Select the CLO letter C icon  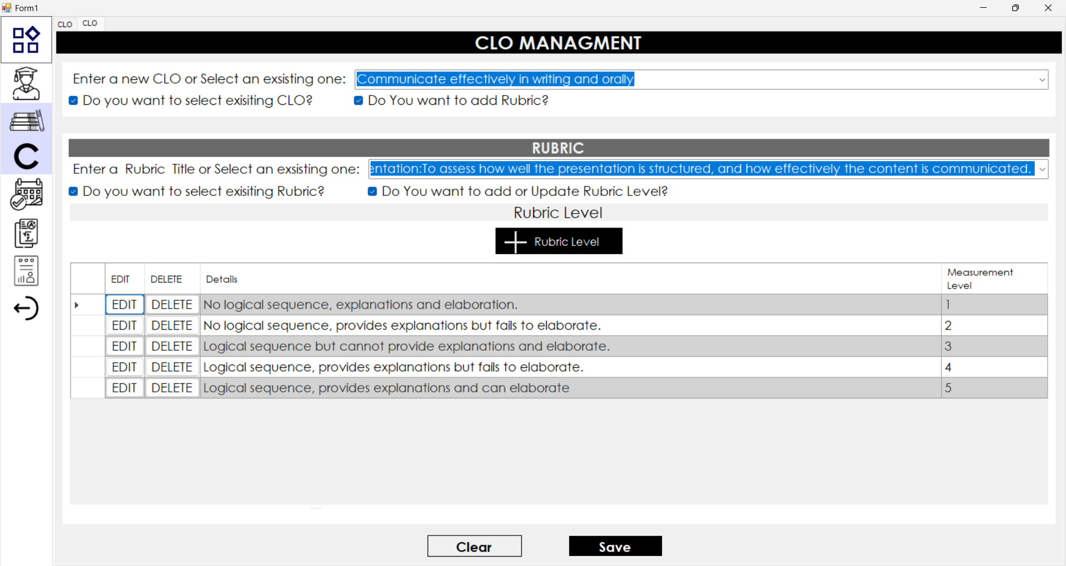(x=26, y=156)
